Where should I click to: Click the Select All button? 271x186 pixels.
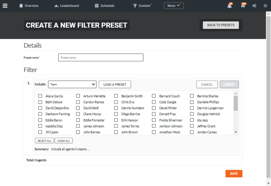pyautogui.click(x=44, y=141)
